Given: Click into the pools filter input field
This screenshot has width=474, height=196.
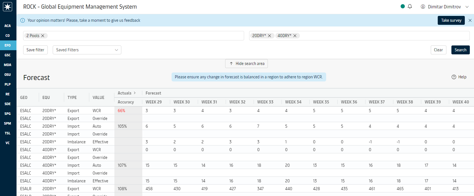Looking at the screenshot, I should 145,36.
